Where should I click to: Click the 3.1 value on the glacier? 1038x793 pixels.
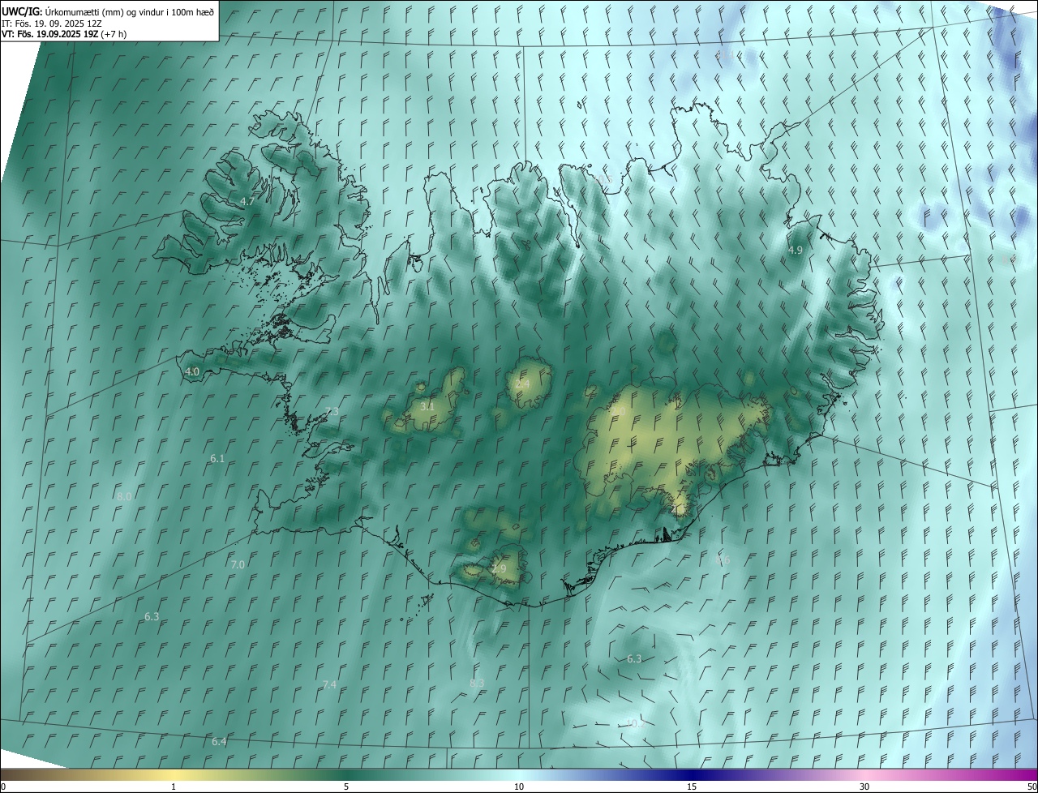(427, 406)
